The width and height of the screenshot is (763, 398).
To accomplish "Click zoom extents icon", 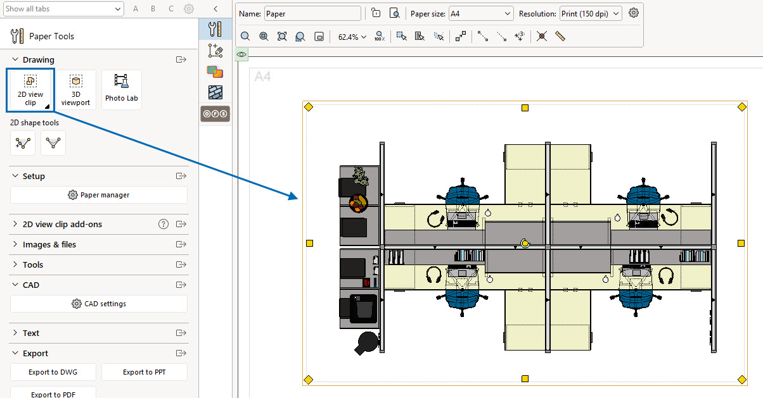I will tap(283, 37).
